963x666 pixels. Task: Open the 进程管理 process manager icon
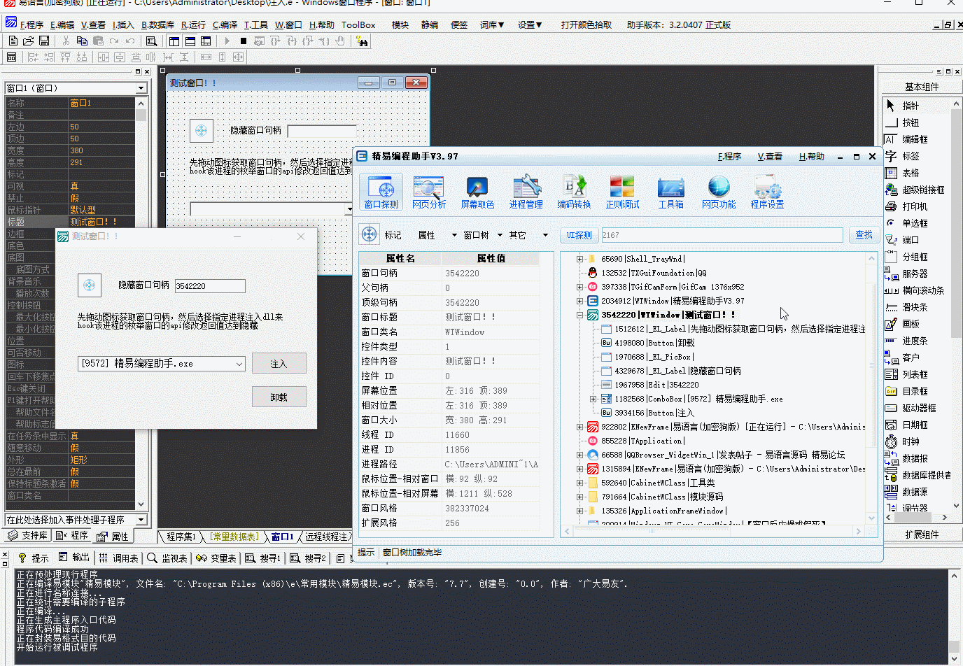[x=526, y=192]
